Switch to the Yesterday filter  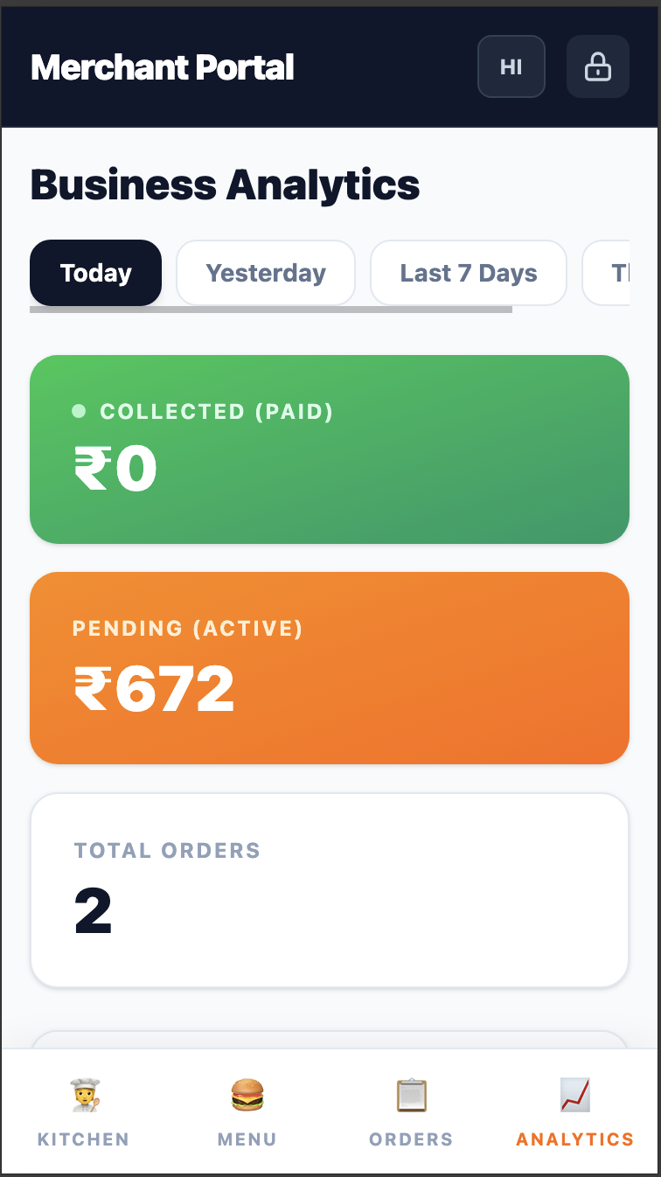(x=266, y=273)
